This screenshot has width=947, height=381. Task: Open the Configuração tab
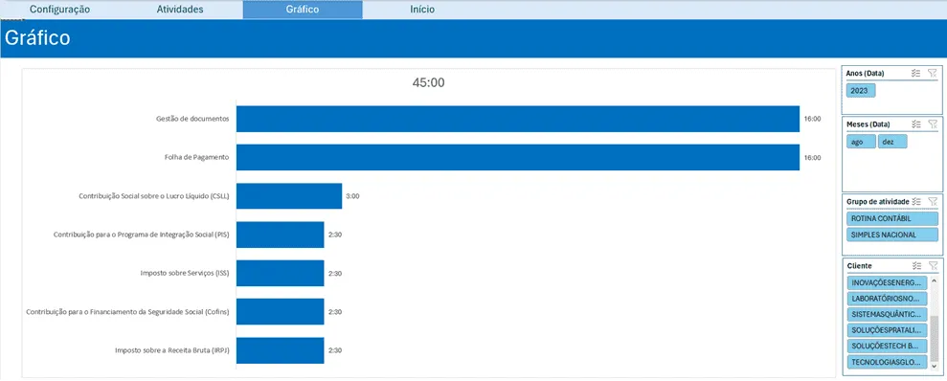59,10
